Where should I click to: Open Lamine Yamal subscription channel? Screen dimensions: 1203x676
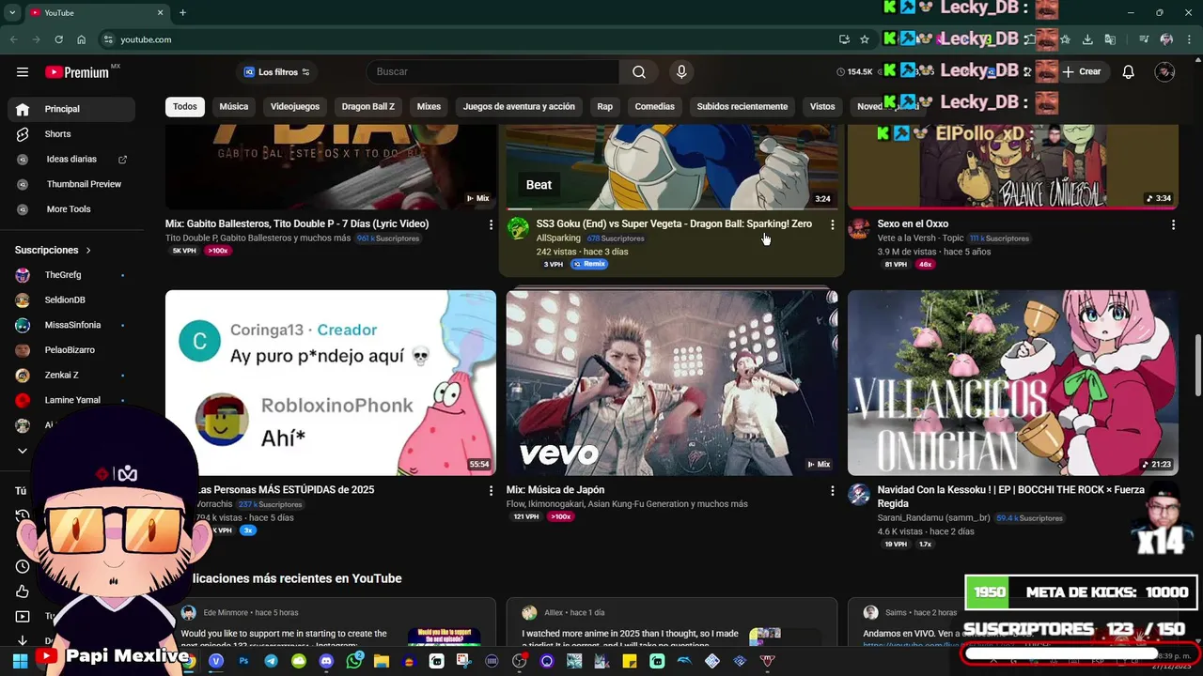(x=71, y=400)
